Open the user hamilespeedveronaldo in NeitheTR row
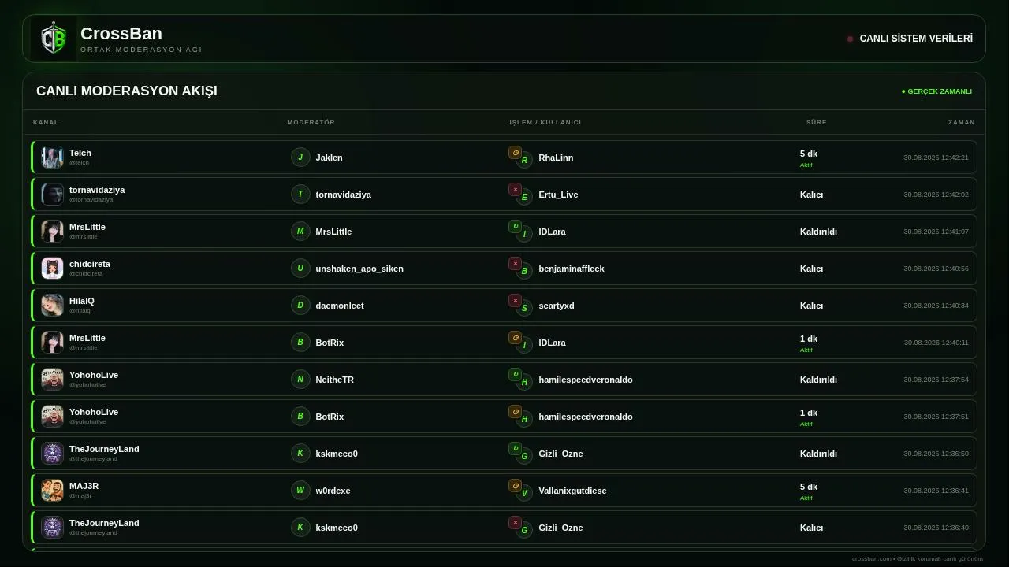The height and width of the screenshot is (567, 1009). click(x=586, y=380)
